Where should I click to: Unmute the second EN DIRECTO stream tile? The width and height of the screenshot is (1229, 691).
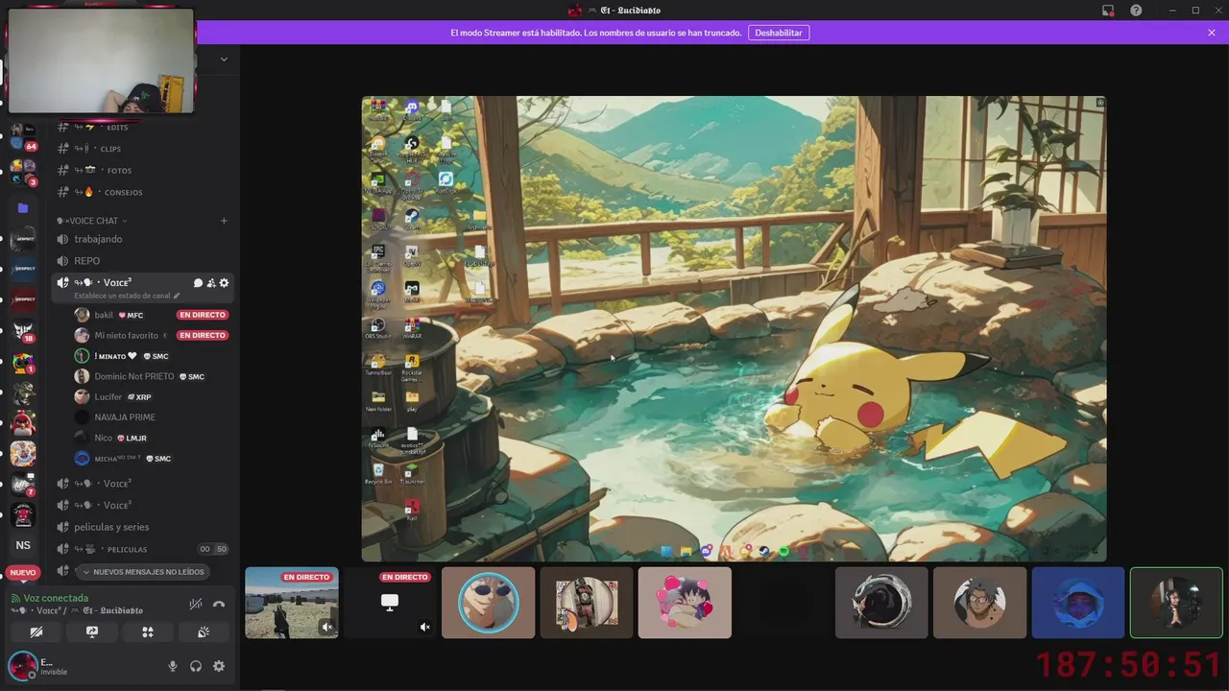pos(425,628)
